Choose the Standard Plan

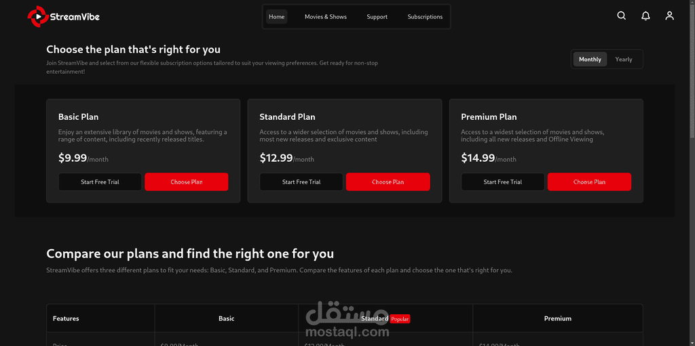(x=388, y=182)
